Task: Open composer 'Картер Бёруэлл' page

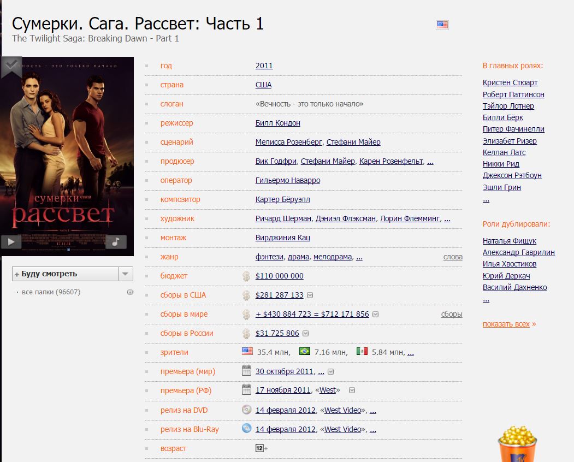Action: (x=282, y=199)
